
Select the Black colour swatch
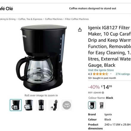[x=92, y=105]
